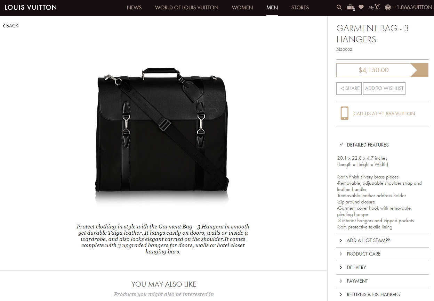Open the wishlist heart icon in header
This screenshot has height=301, width=434.
tap(361, 7)
